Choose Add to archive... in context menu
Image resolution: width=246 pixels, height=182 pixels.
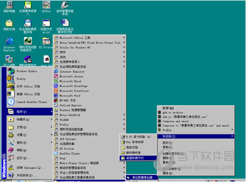196,112
